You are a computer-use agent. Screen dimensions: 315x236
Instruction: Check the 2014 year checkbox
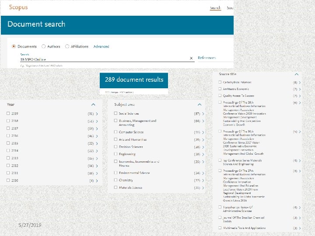8,150
